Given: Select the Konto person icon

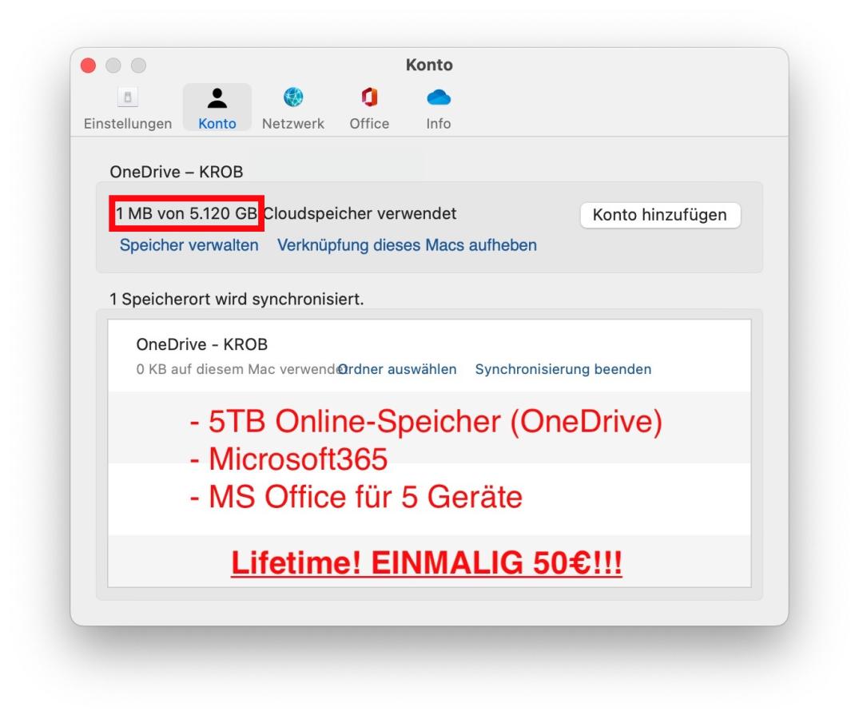Looking at the screenshot, I should pyautogui.click(x=217, y=98).
